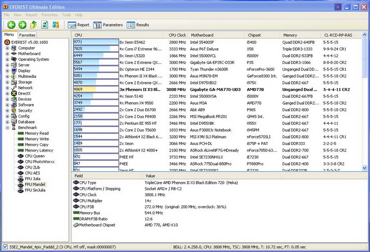Toggle the SSE2_Mandel status bar checkbox
This screenshot has height=252, width=370.
(5, 247)
